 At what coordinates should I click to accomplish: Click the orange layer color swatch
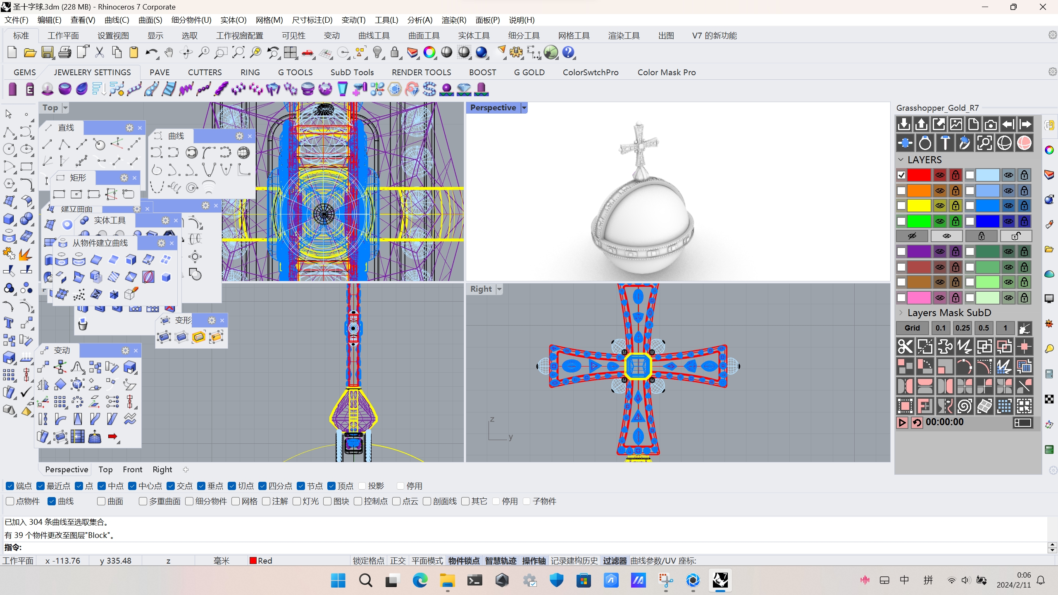[x=919, y=190]
